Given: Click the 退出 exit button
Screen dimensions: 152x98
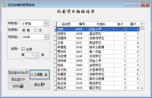Looking at the screenshot, I should tap(40, 84).
